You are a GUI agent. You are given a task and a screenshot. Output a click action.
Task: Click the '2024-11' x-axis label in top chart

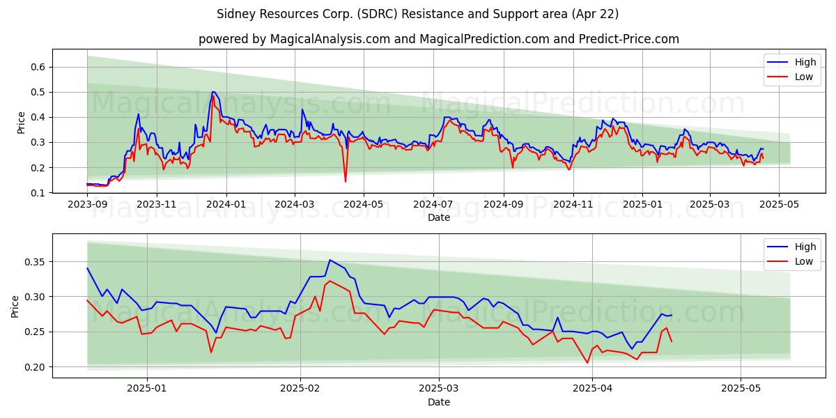[573, 206]
